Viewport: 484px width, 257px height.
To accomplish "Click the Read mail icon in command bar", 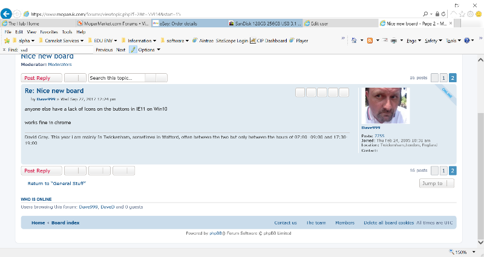I will tap(384, 41).
